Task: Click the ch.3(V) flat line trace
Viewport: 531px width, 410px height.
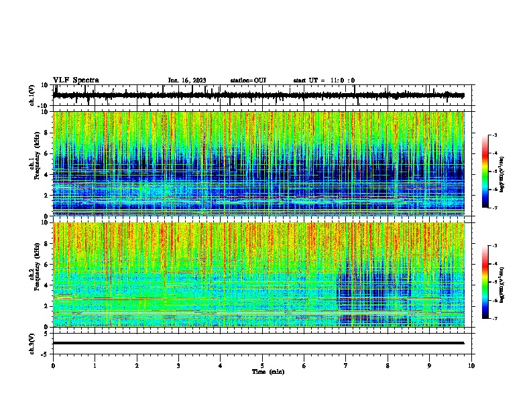Action: [x=259, y=343]
